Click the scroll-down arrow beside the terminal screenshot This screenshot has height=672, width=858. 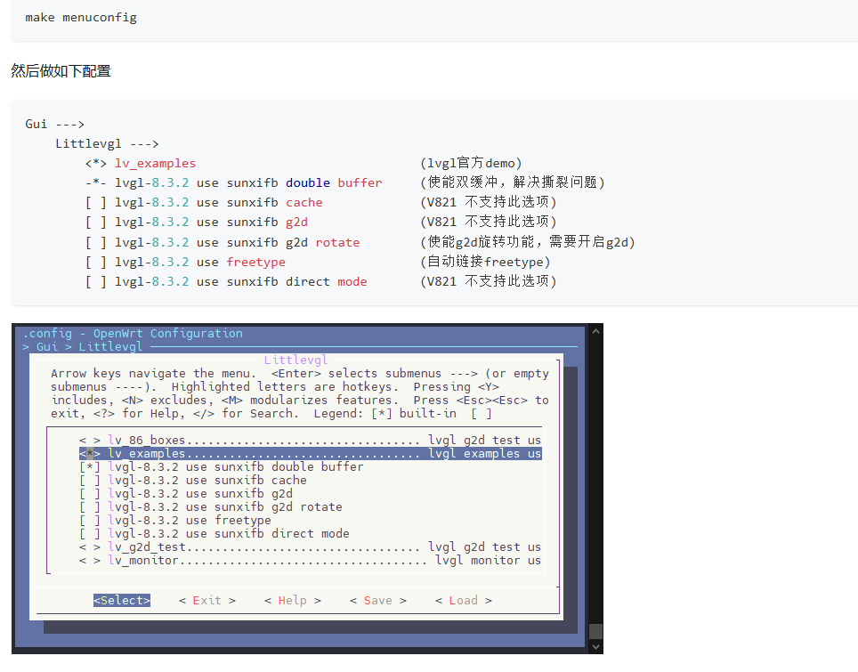[595, 647]
